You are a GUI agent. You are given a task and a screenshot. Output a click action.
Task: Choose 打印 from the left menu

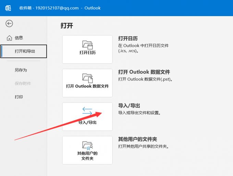click(19, 97)
